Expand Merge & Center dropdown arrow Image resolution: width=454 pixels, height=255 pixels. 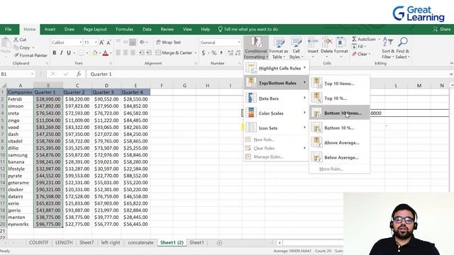point(196,53)
